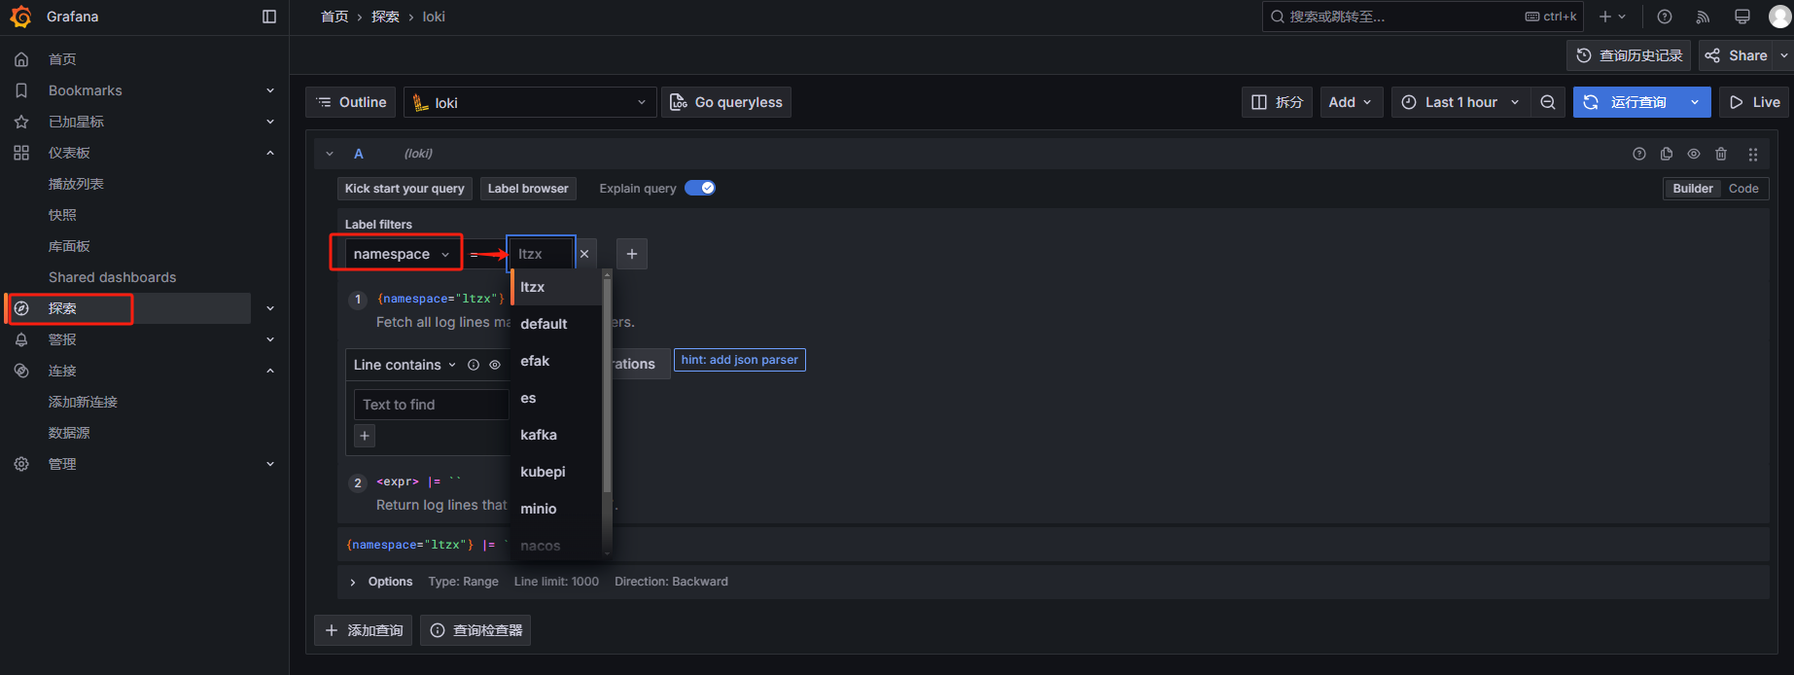Click the search or jump to field
The width and height of the screenshot is (1794, 675).
tap(1423, 17)
